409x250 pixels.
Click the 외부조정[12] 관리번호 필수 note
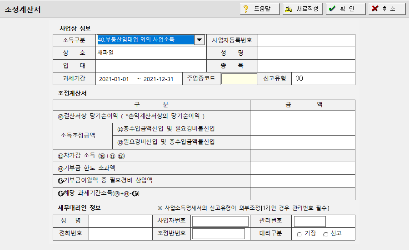(x=244, y=208)
